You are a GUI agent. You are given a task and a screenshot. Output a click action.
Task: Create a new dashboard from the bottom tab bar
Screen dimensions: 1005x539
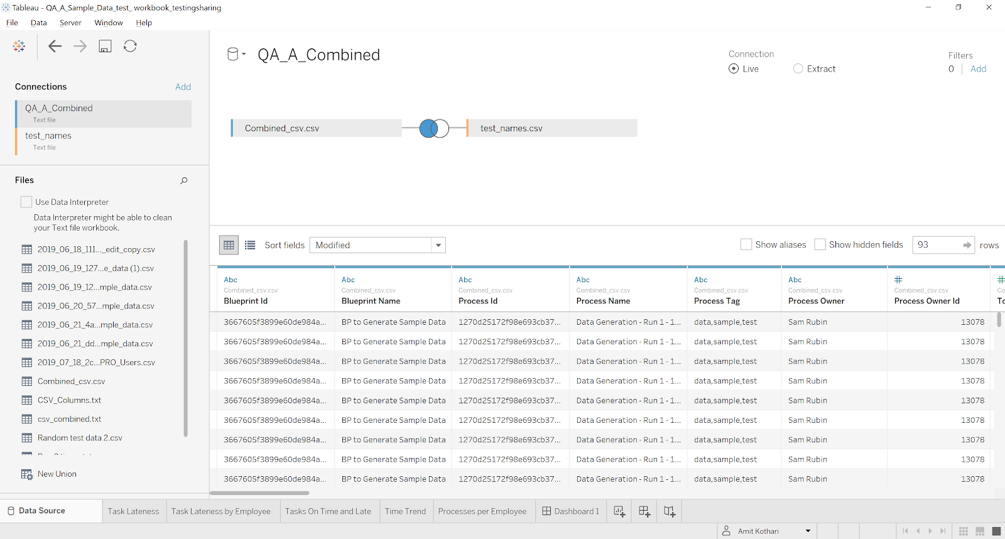tap(644, 511)
